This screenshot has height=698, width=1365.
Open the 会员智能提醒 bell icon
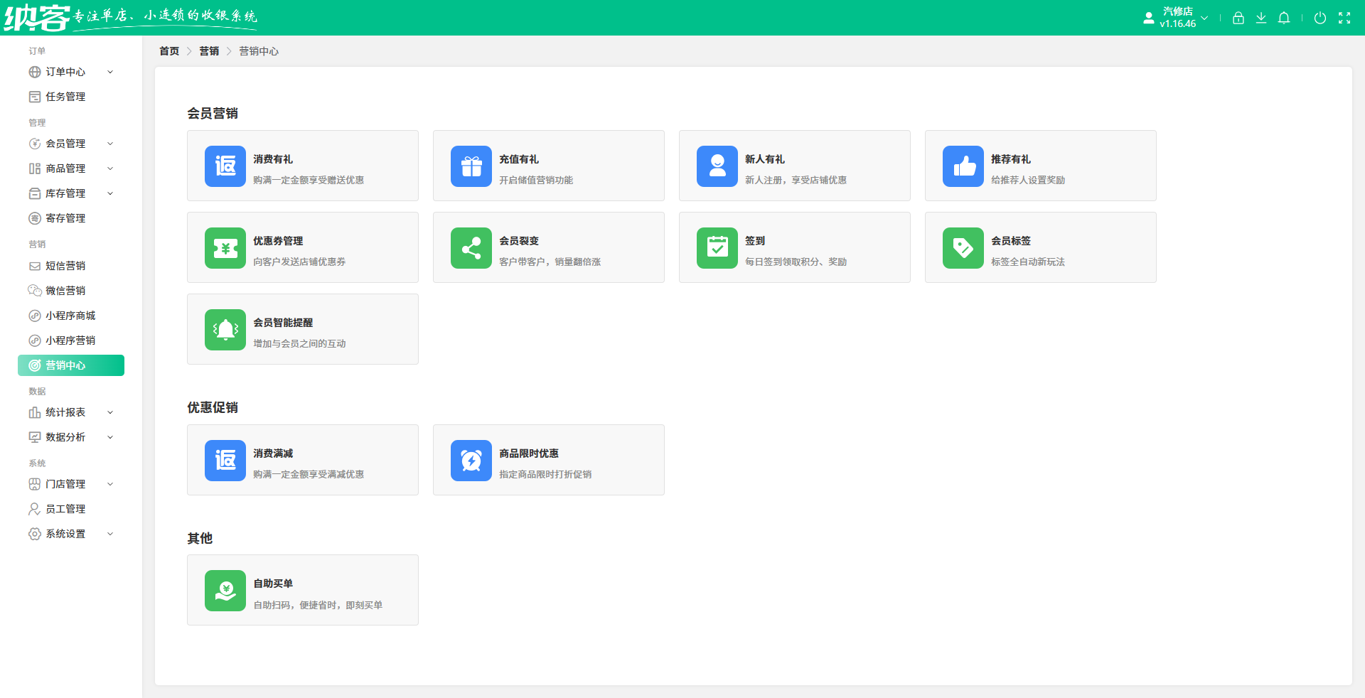click(225, 330)
